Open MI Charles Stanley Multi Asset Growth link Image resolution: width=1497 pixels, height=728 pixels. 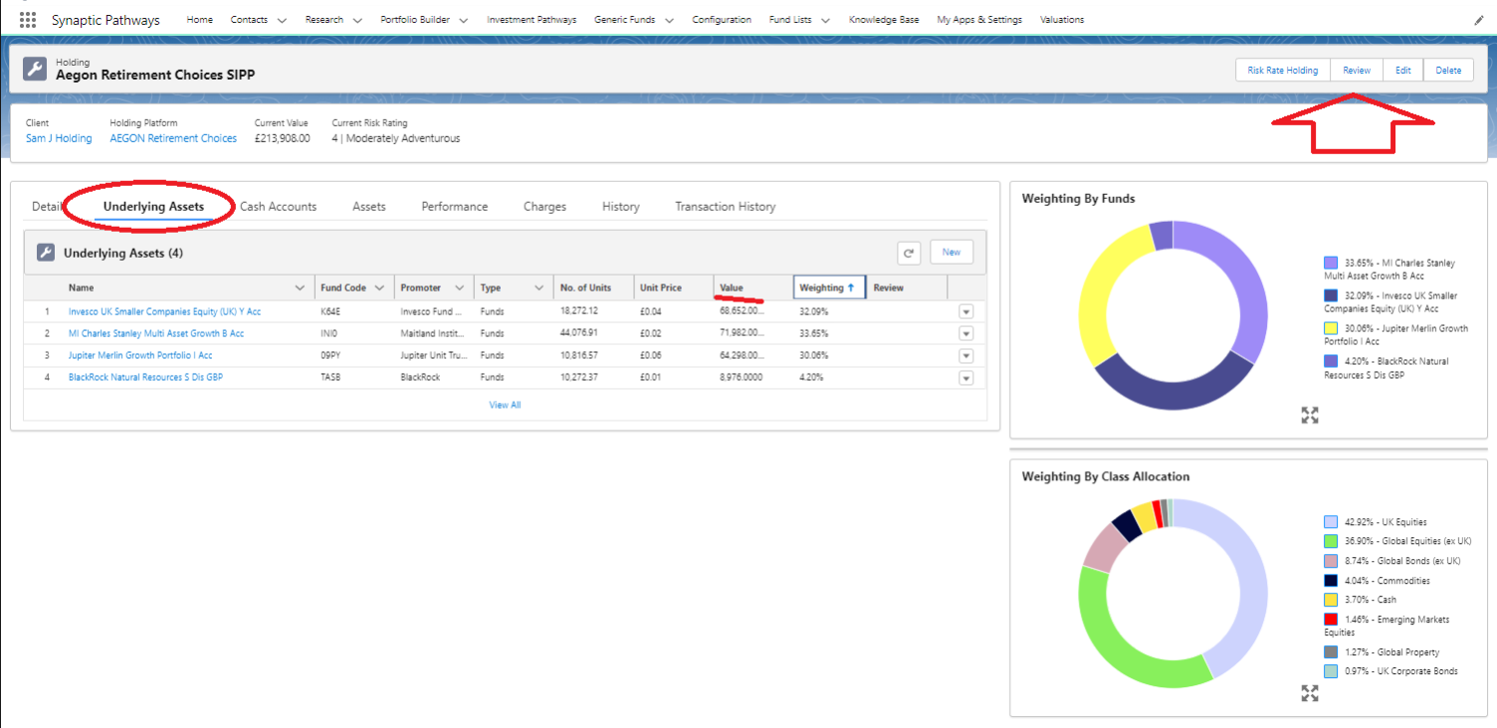(x=156, y=334)
